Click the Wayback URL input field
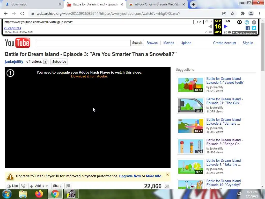 99,22
